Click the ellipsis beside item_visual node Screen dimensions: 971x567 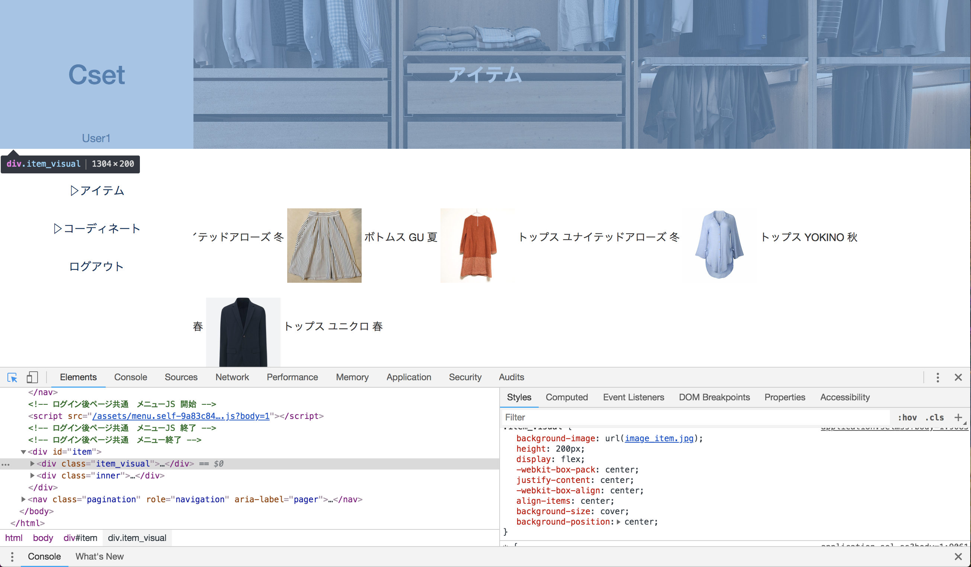click(5, 464)
